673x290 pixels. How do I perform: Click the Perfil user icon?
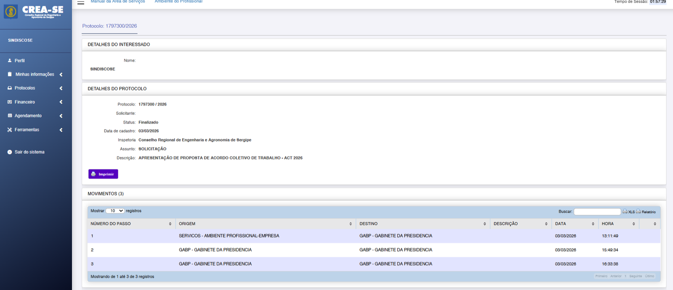tap(10, 61)
